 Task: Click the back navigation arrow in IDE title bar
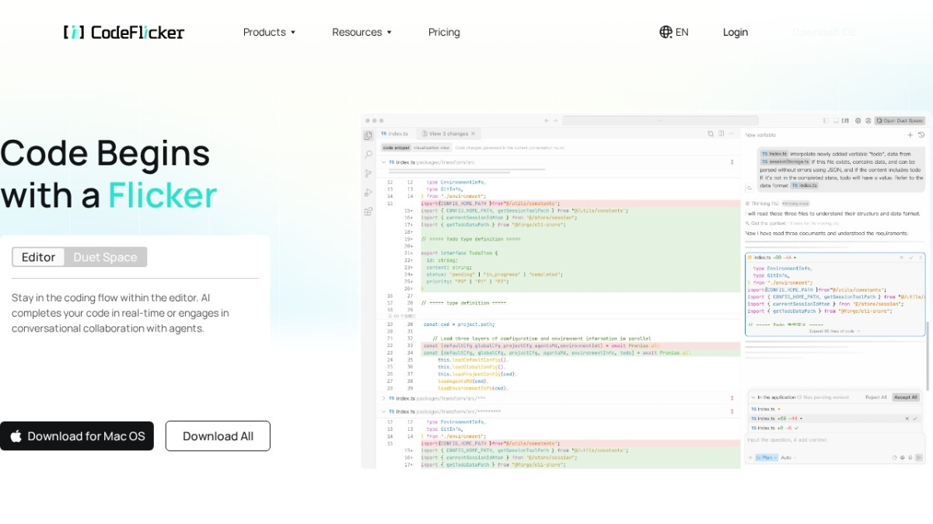(547, 120)
